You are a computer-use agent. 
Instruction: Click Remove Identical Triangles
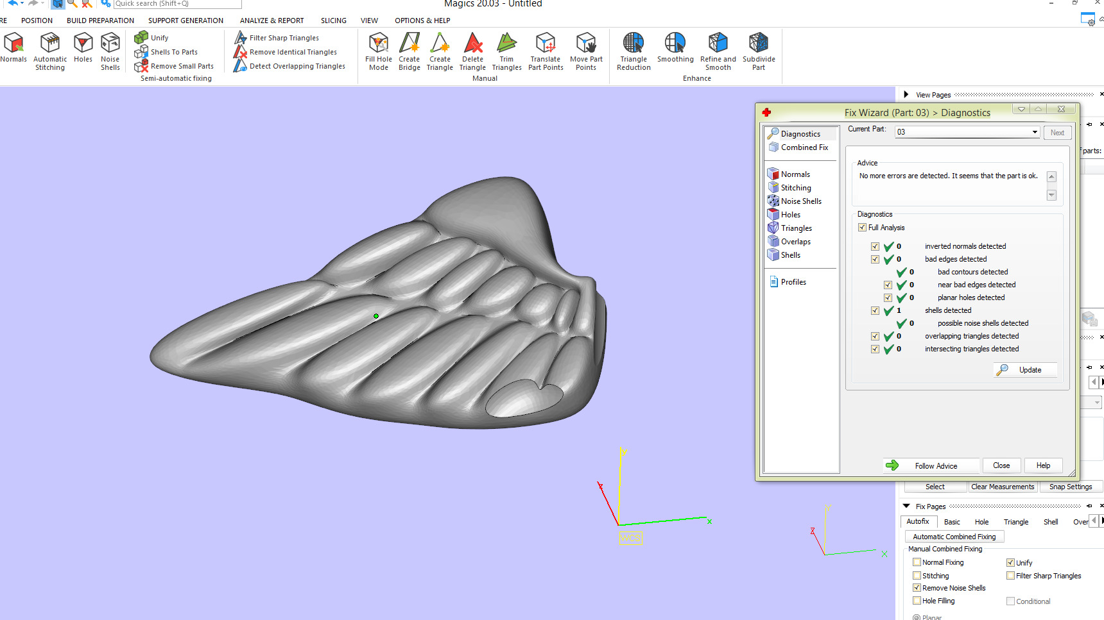tap(286, 52)
